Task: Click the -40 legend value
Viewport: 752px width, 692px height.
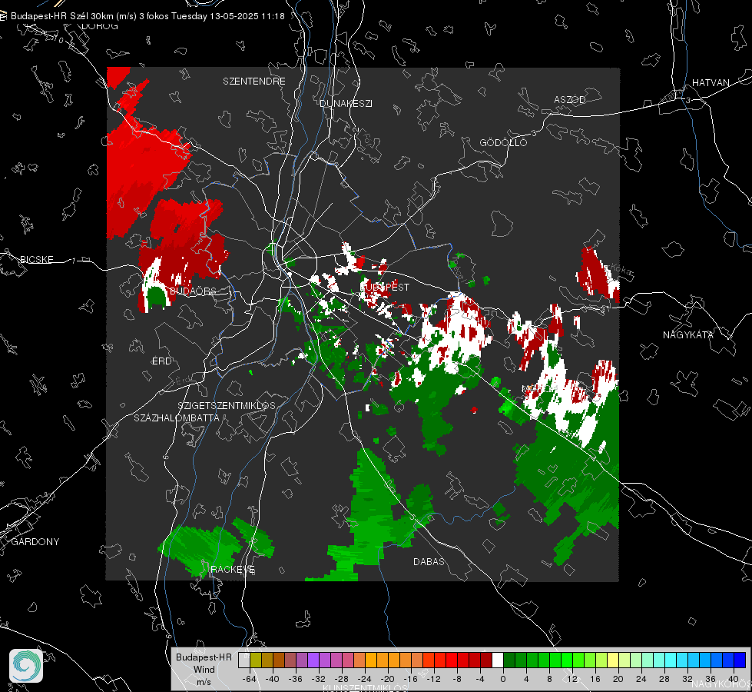Action: point(273,679)
